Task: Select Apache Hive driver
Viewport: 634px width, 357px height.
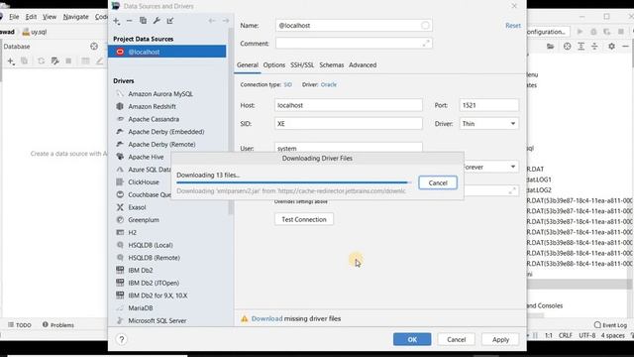Action: click(146, 157)
